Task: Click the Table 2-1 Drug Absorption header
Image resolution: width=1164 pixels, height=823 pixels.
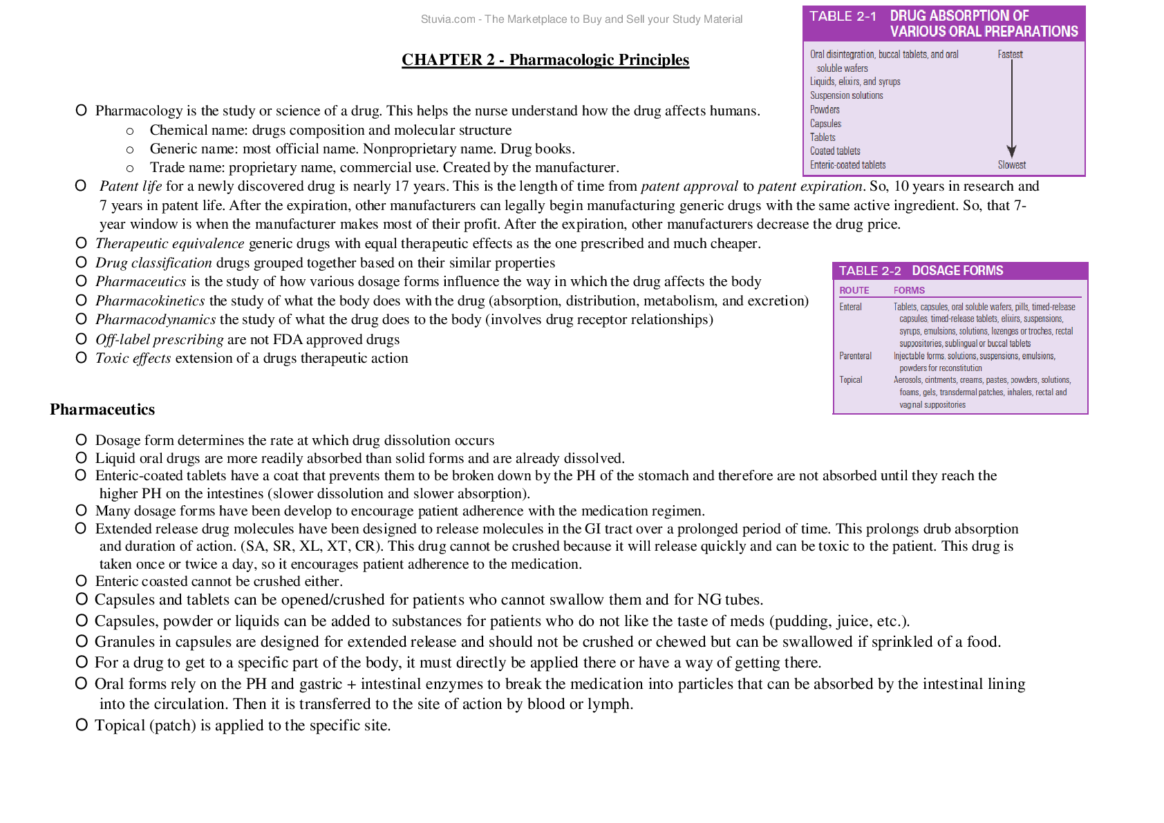Action: tap(944, 23)
